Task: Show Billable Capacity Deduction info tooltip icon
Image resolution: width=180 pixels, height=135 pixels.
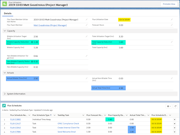Action: [32, 42]
